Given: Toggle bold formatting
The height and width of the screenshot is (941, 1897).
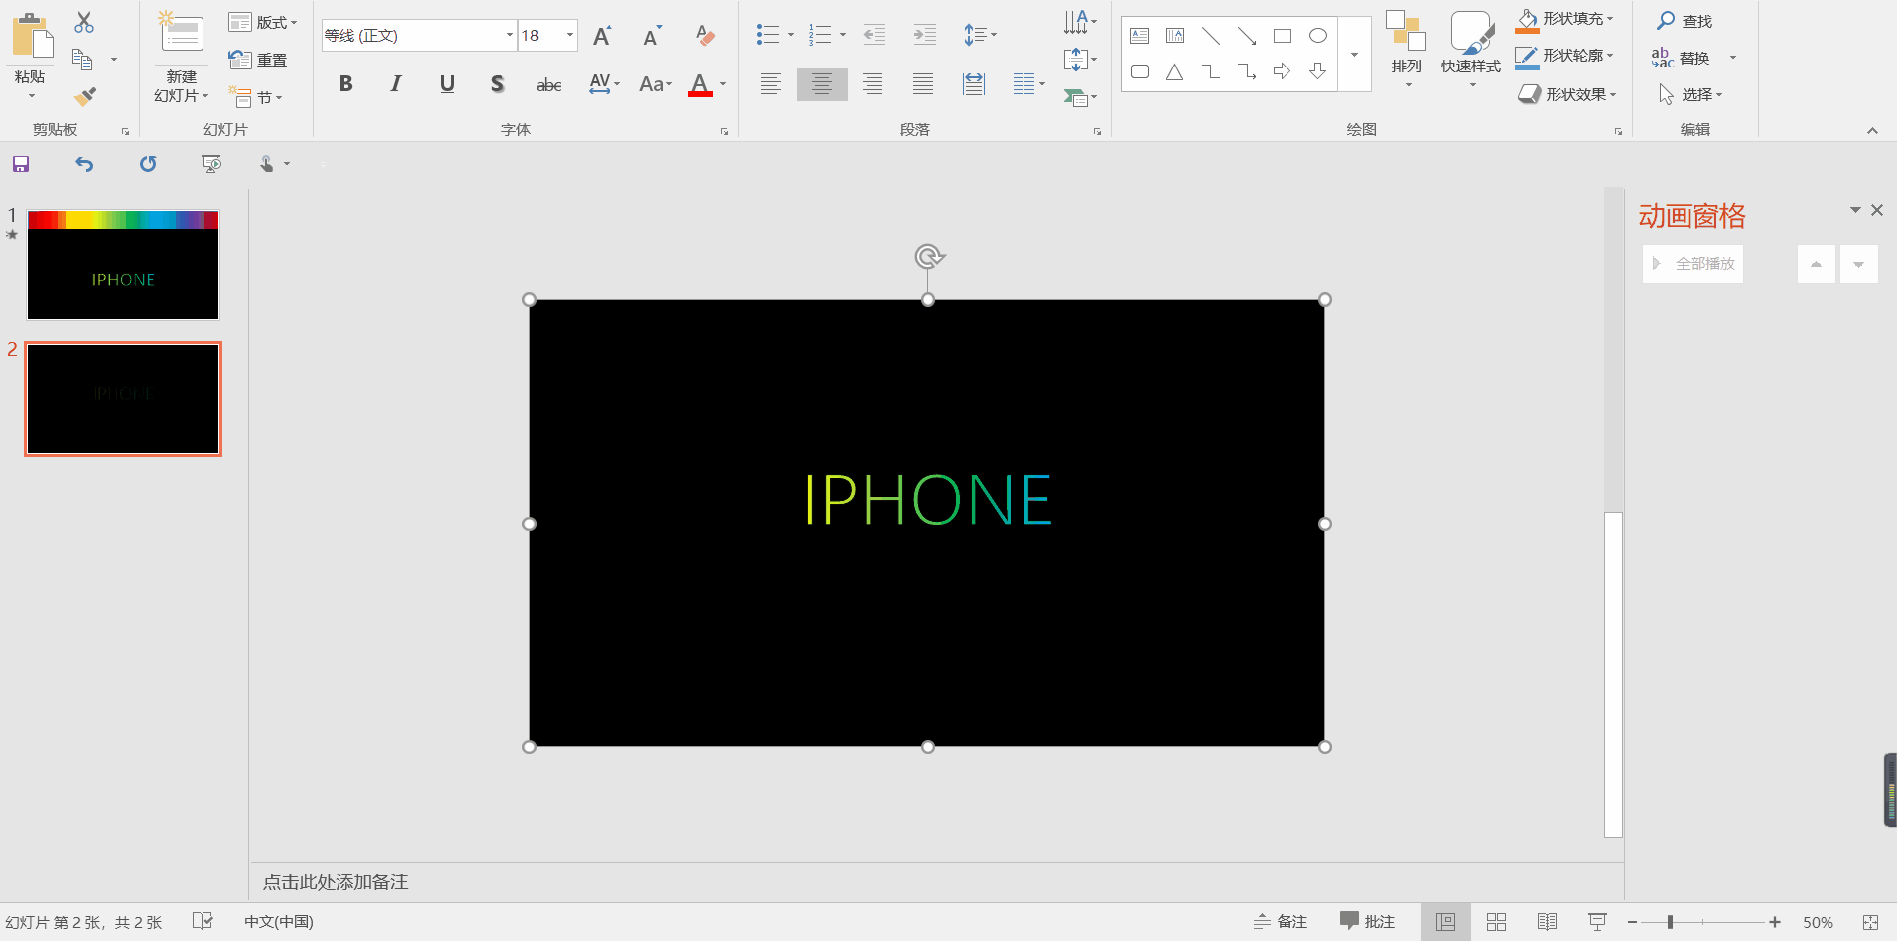Looking at the screenshot, I should [345, 84].
